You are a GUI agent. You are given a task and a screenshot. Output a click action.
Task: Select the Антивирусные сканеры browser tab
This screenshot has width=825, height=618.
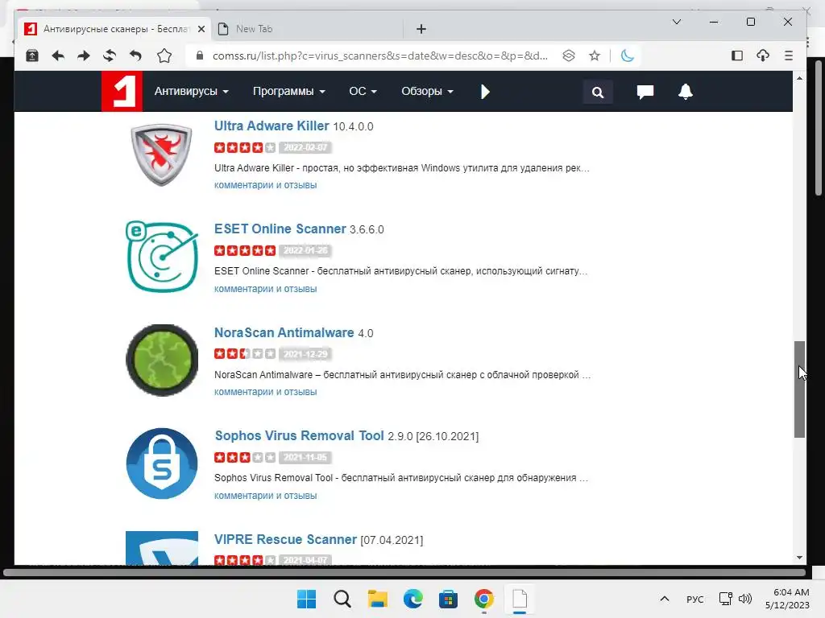point(113,29)
